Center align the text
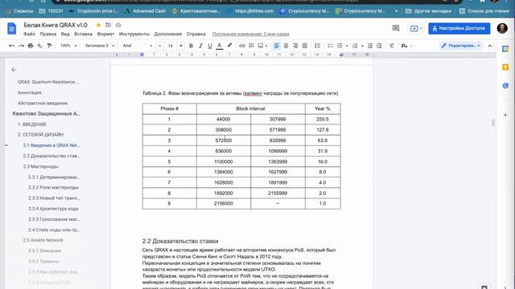This screenshot has height=289, width=515. tap(286, 46)
